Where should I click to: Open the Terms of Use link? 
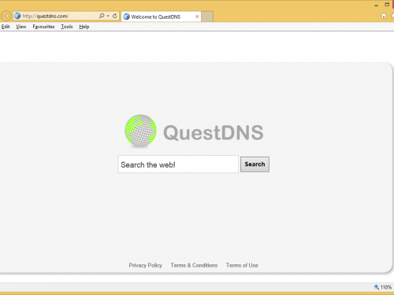242,265
